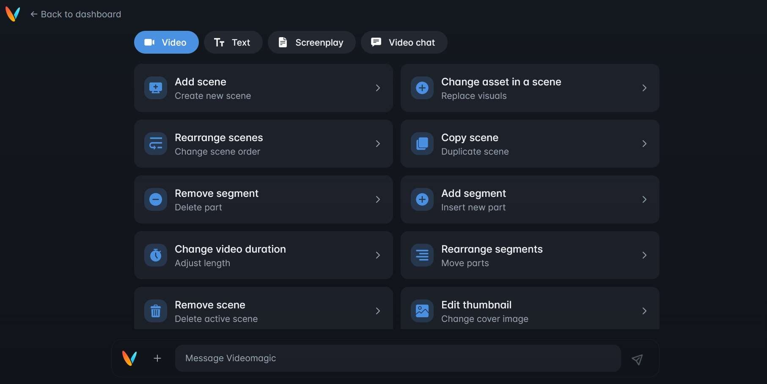Select the 'Move parts' subtitle text
The height and width of the screenshot is (384, 767).
[x=465, y=263]
